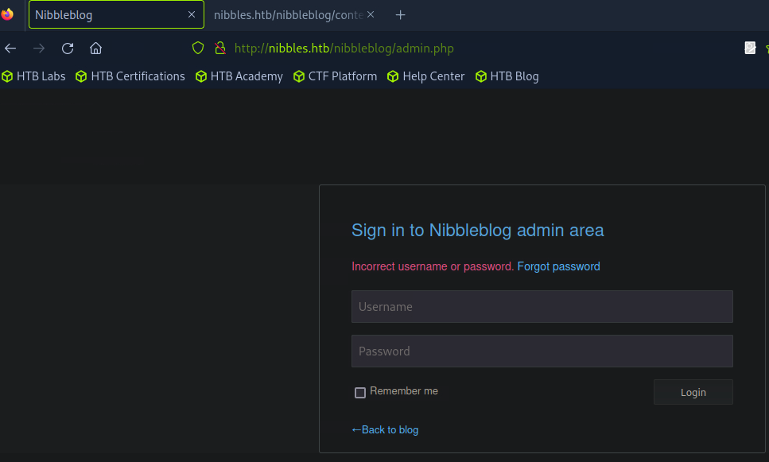769x462 pixels.
Task: Open a new tab with plus button
Action: tap(400, 15)
